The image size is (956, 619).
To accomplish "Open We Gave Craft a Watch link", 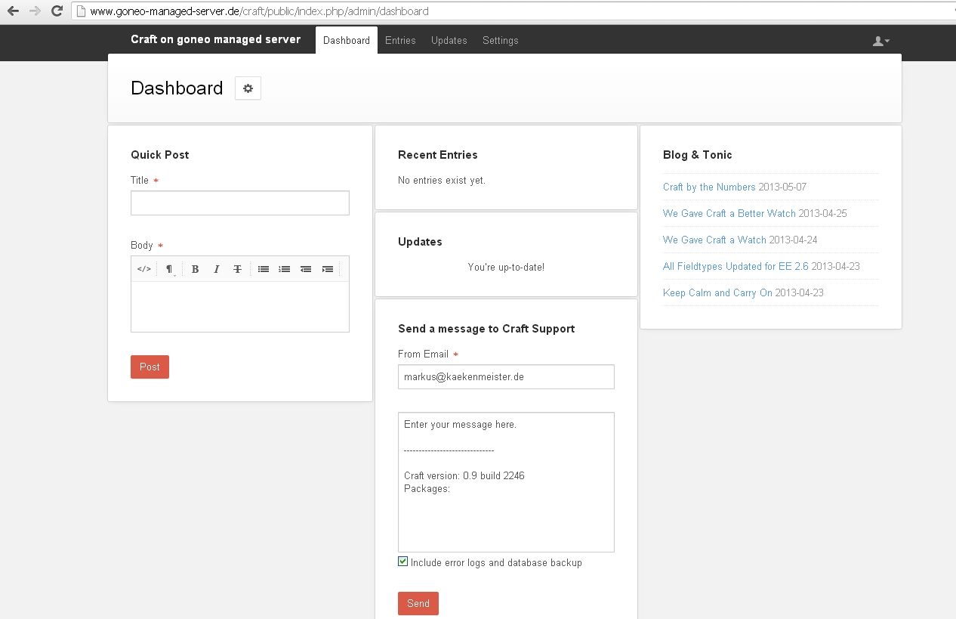I will coord(714,240).
